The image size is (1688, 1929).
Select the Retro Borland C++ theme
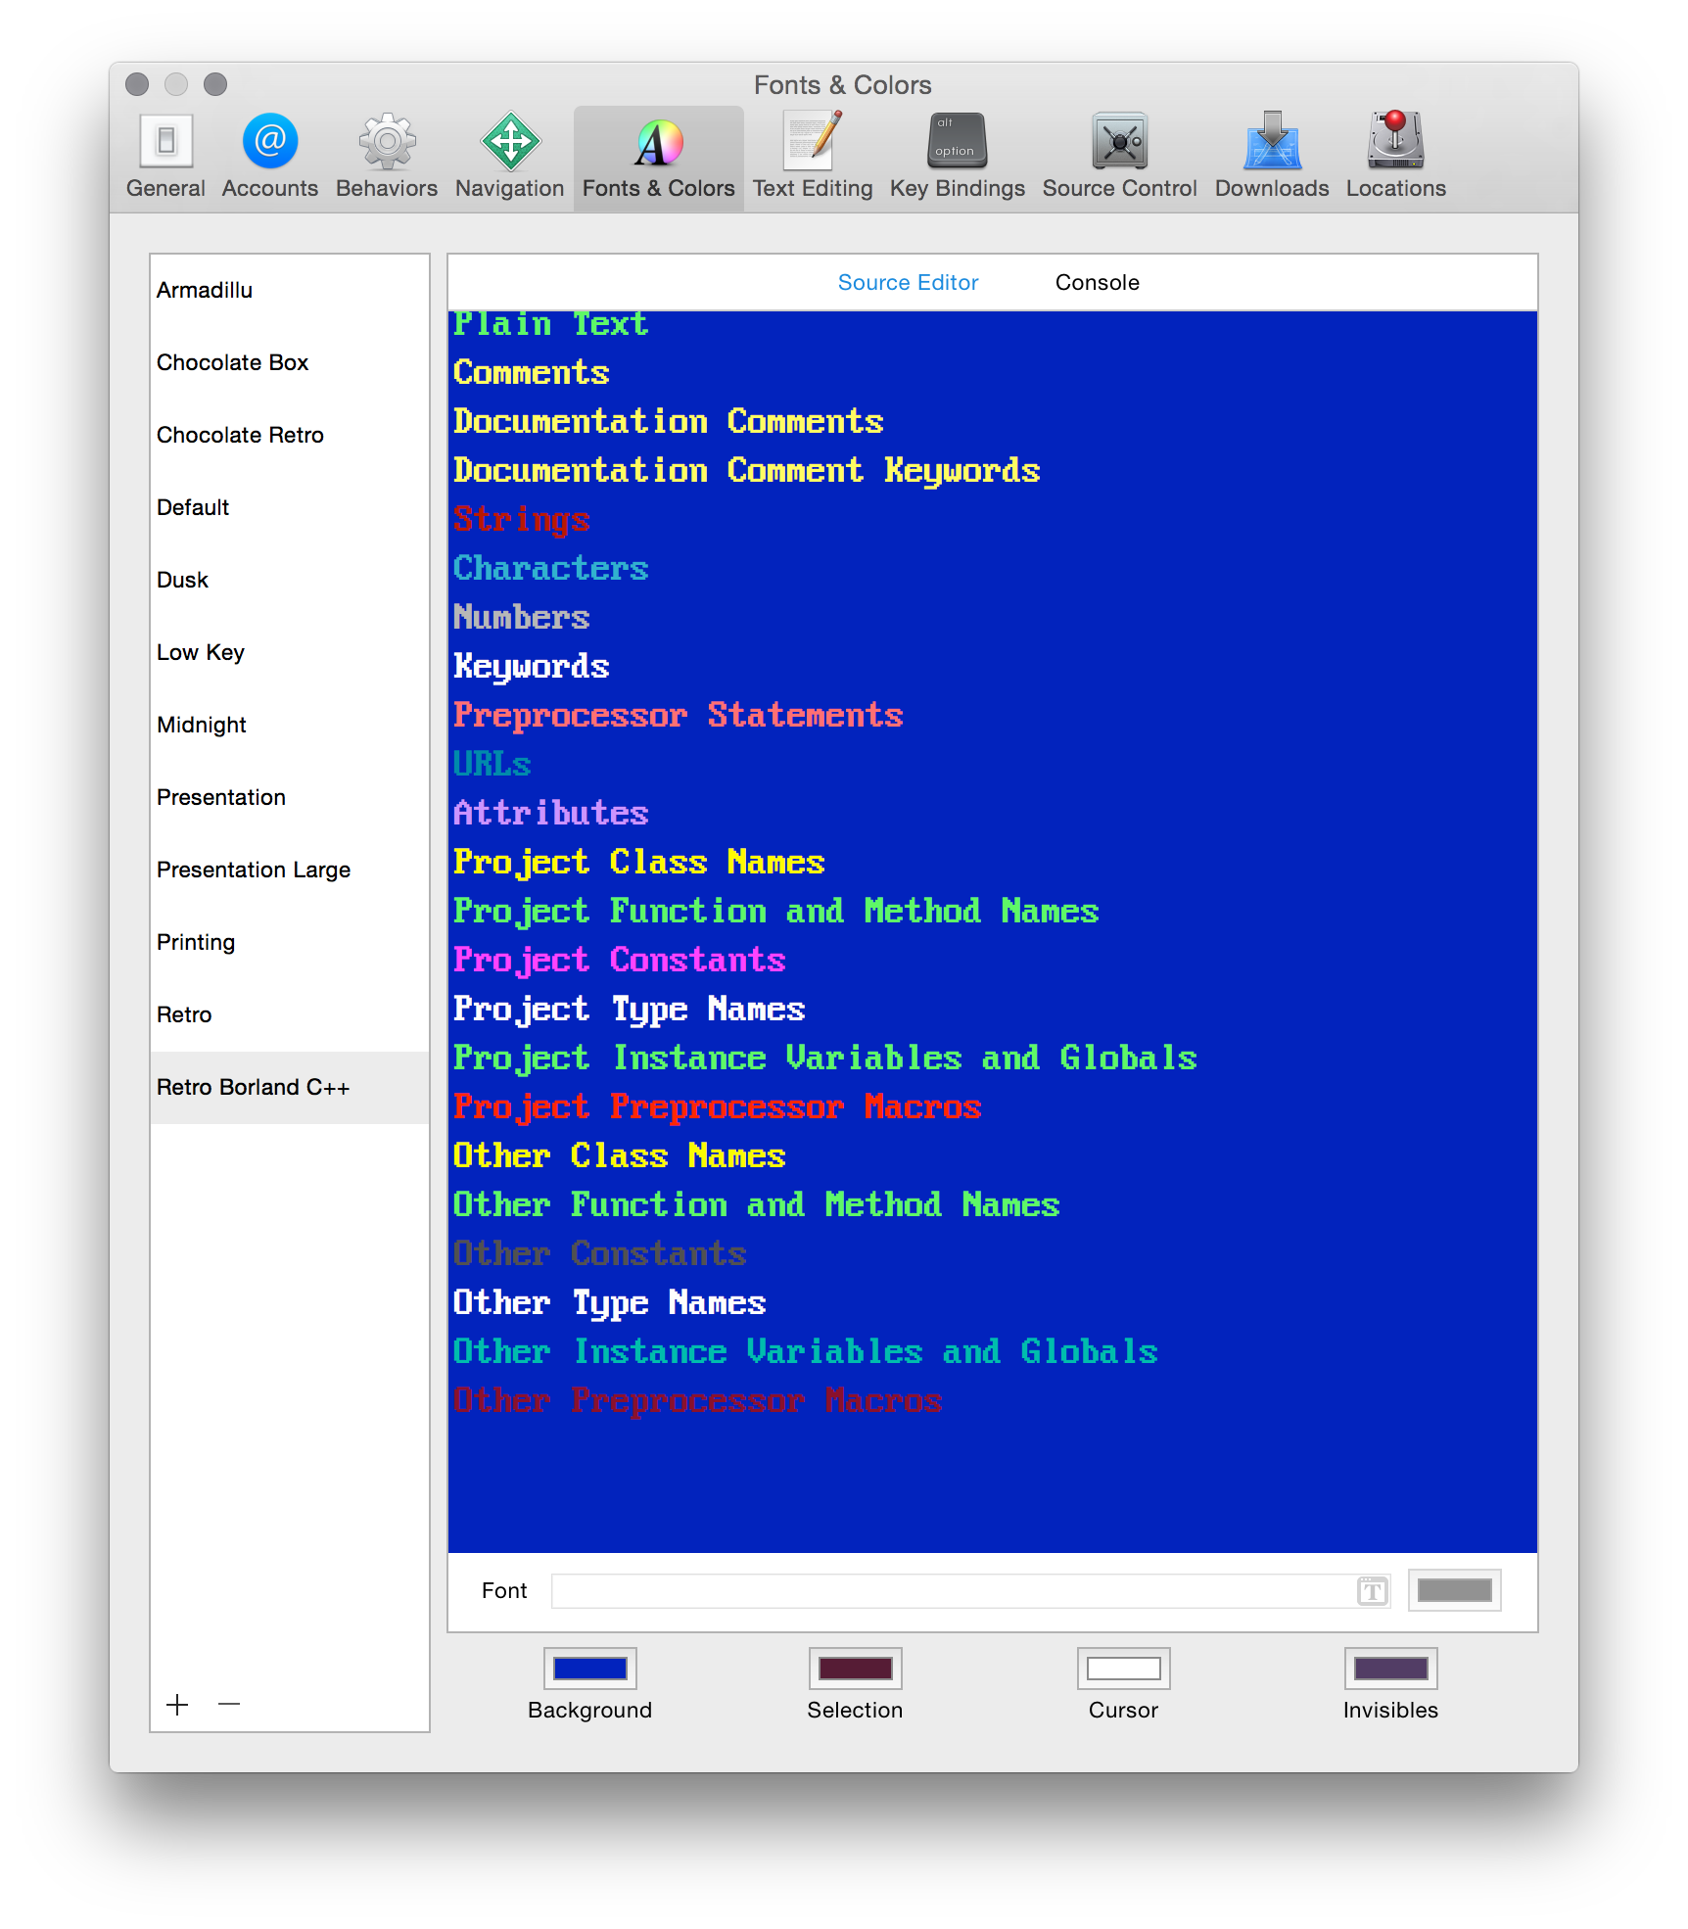(x=290, y=1087)
